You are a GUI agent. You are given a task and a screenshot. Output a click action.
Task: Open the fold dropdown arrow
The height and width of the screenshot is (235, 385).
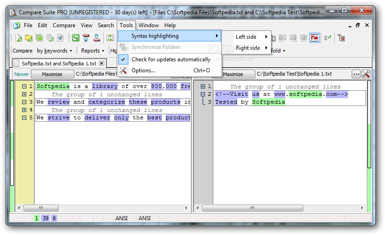(284, 51)
